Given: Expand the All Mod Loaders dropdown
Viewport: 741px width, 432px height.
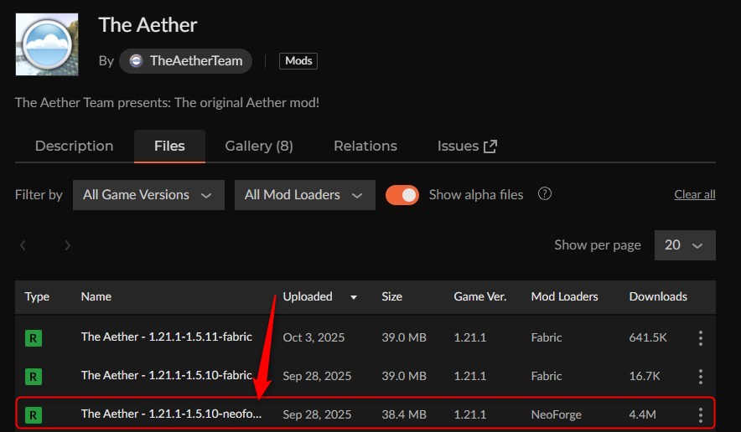Looking at the screenshot, I should coord(305,195).
